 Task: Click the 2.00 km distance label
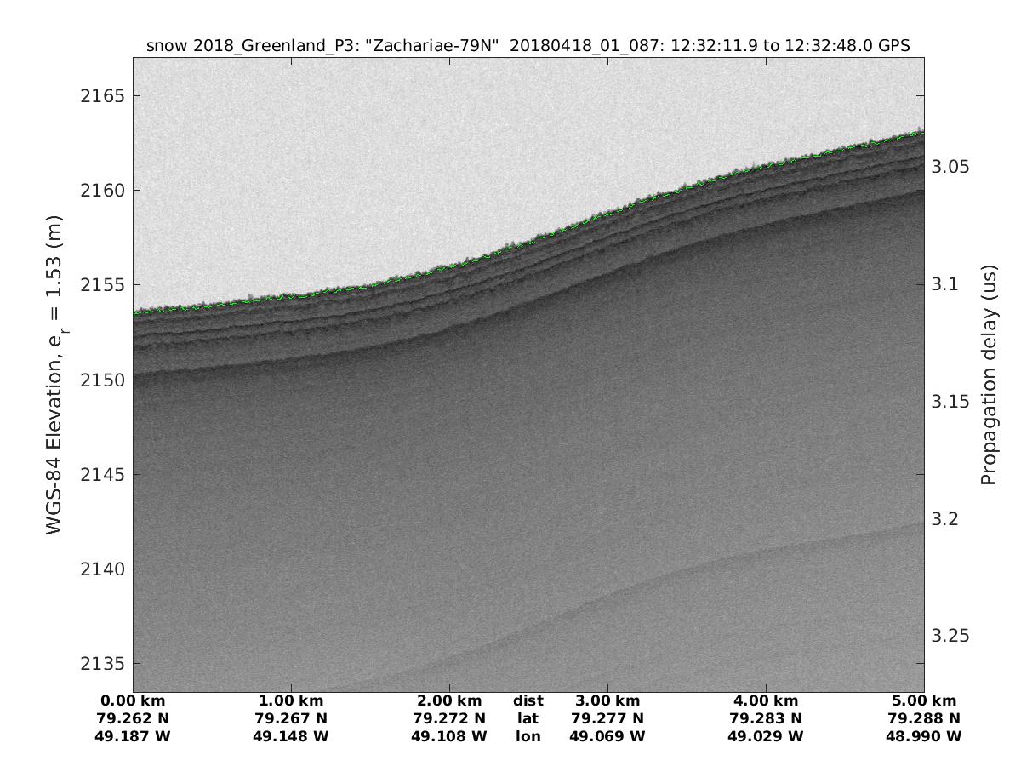(449, 701)
